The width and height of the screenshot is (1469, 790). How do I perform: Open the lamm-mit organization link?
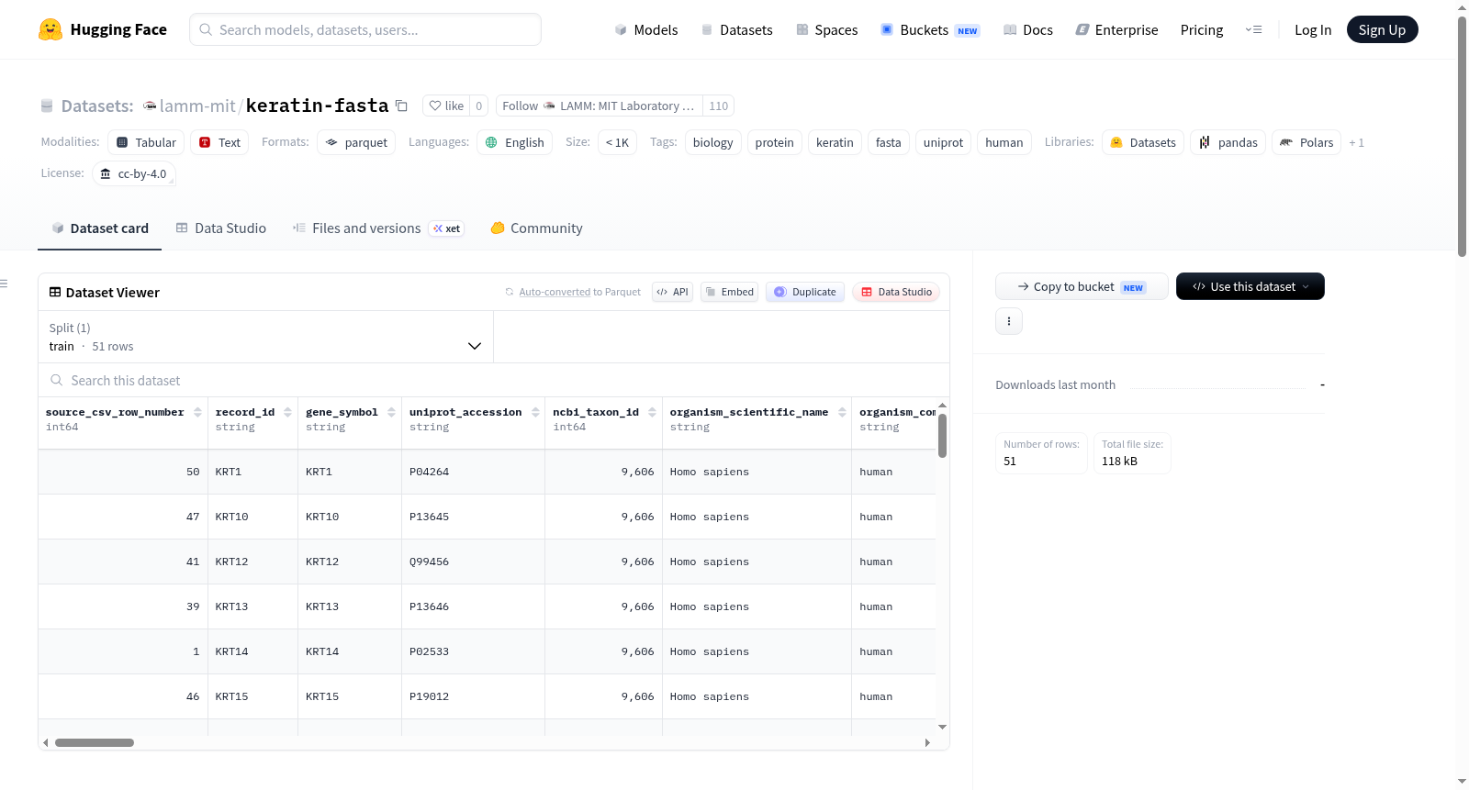(197, 106)
